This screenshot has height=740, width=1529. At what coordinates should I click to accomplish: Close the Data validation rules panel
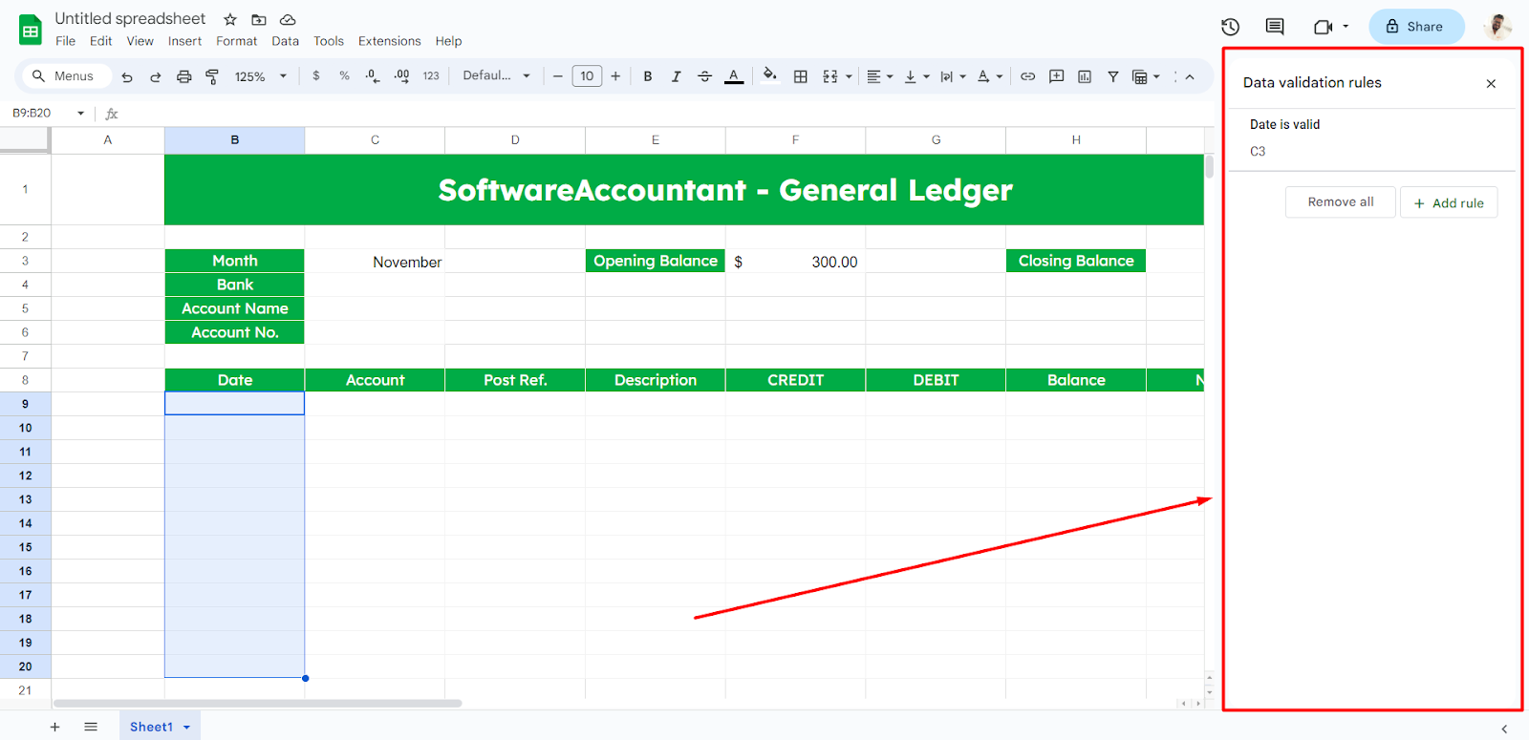(1491, 83)
